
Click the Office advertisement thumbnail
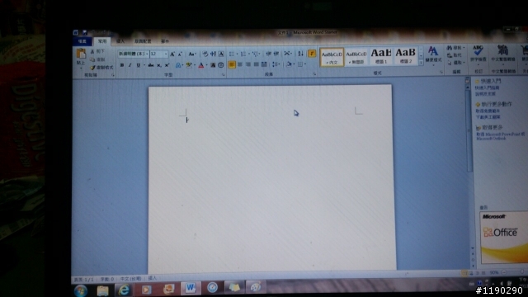tap(504, 237)
